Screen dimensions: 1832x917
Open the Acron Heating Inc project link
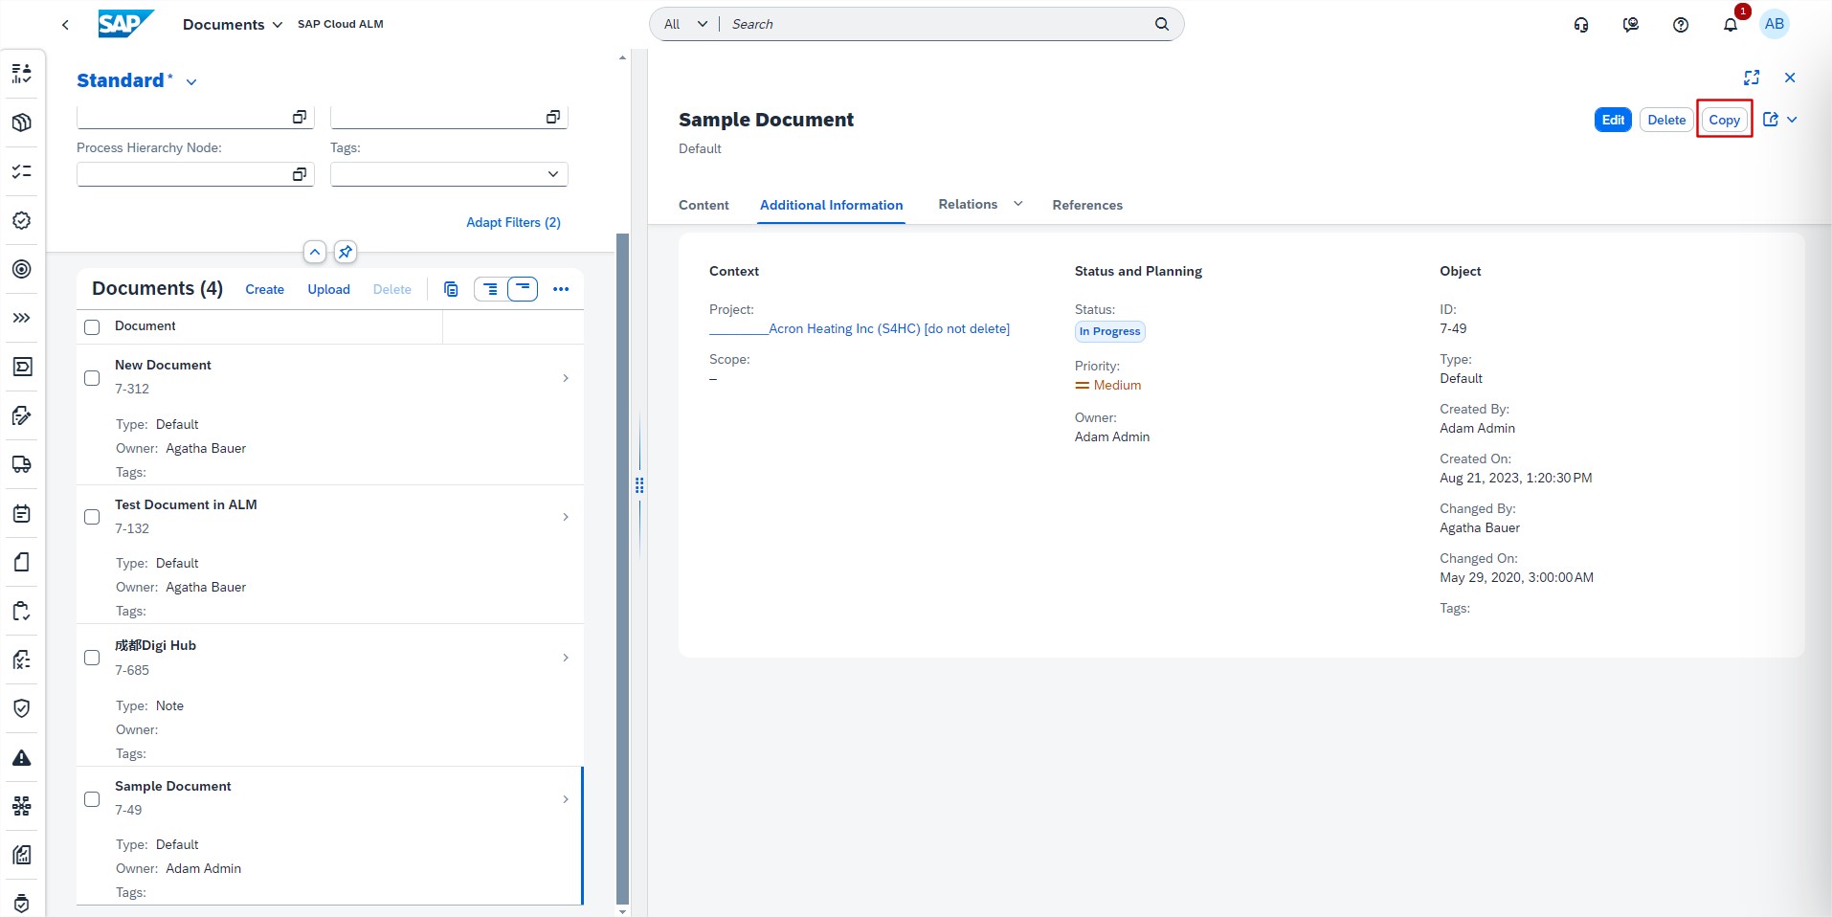click(888, 328)
